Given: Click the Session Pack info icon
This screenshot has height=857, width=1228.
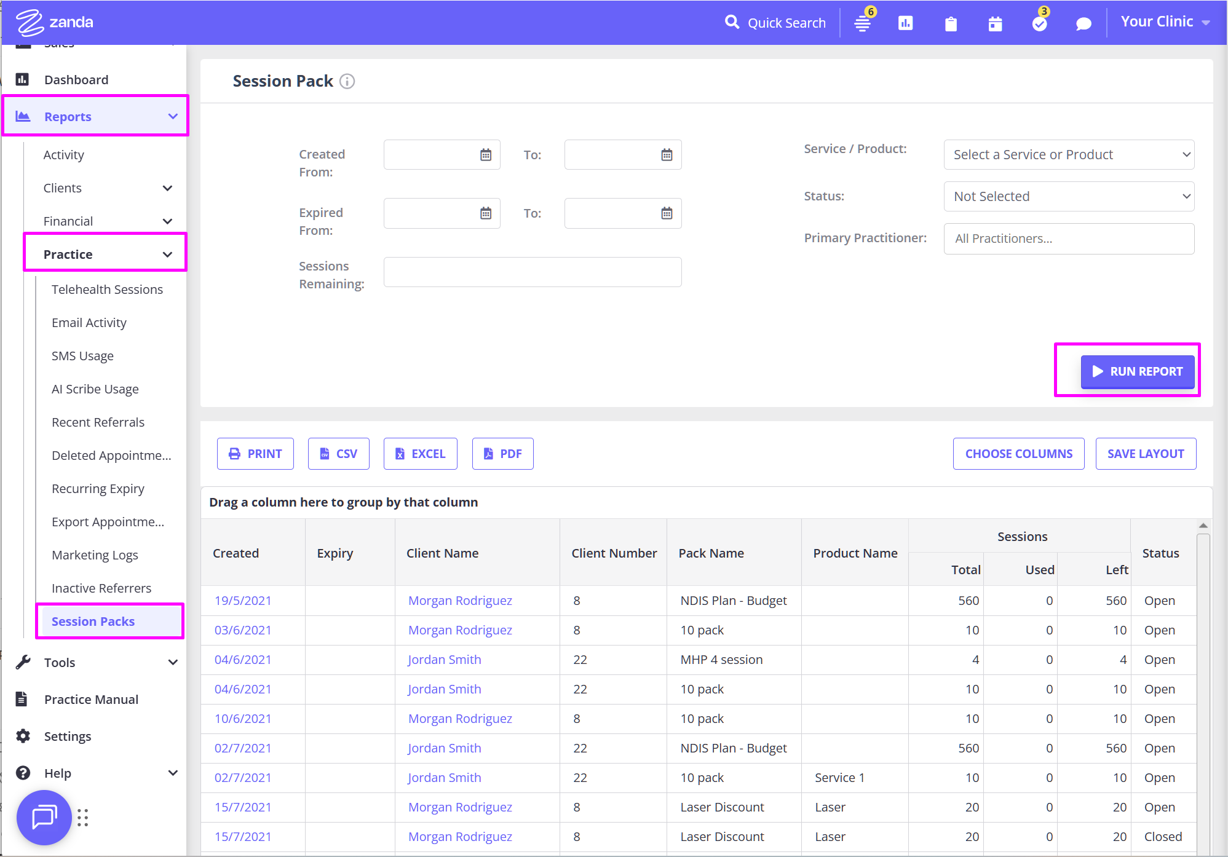Looking at the screenshot, I should pyautogui.click(x=347, y=81).
